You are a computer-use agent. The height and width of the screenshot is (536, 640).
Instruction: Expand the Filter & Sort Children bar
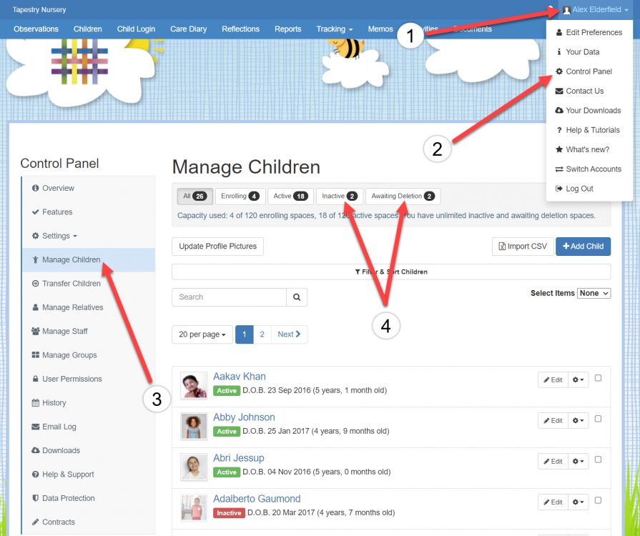[391, 272]
